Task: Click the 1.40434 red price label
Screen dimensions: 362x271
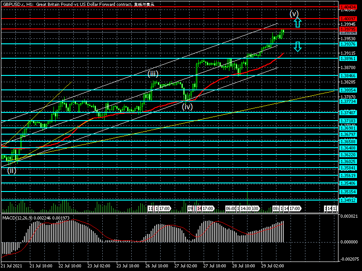Action: click(x=348, y=7)
